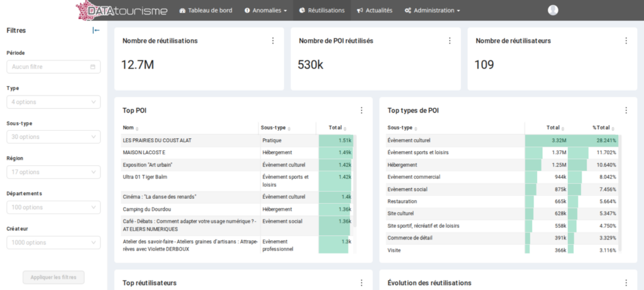Open the Anomalies menu
The width and height of the screenshot is (644, 290).
pyautogui.click(x=265, y=10)
